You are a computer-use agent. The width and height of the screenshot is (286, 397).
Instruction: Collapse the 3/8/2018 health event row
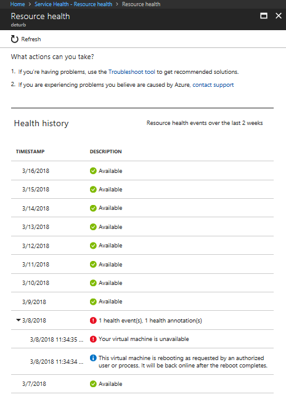(18, 320)
